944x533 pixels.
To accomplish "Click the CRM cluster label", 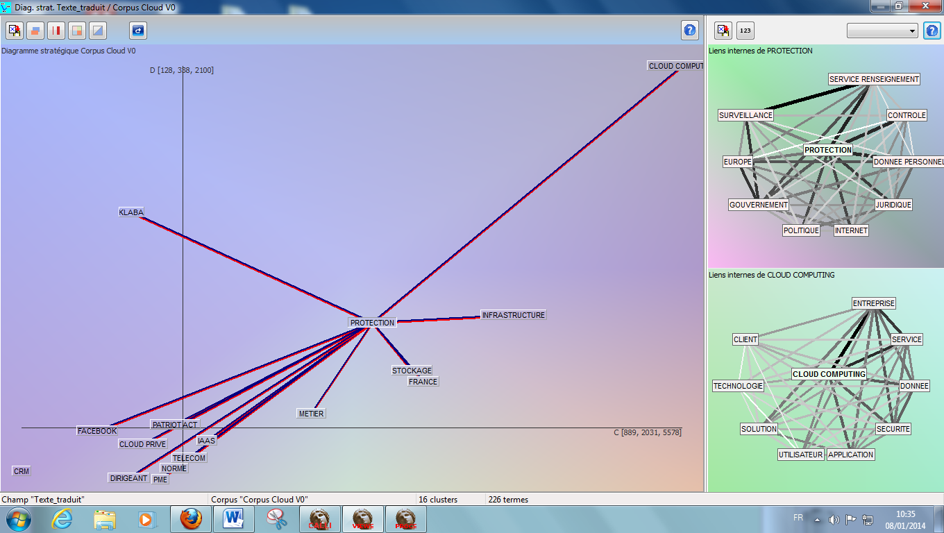I will (x=22, y=471).
